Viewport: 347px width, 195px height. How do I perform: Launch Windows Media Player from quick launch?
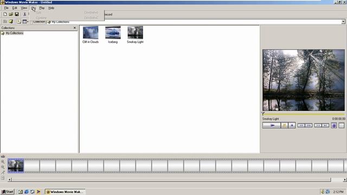[x=38, y=192]
